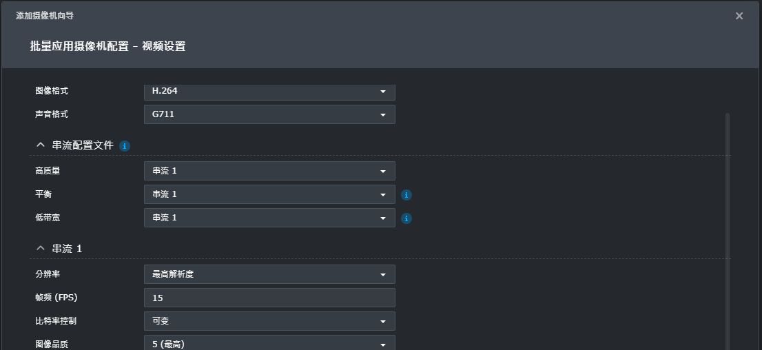Click the 帧频 (FPS) input field
Screen dimensions: 762x350
(269, 298)
